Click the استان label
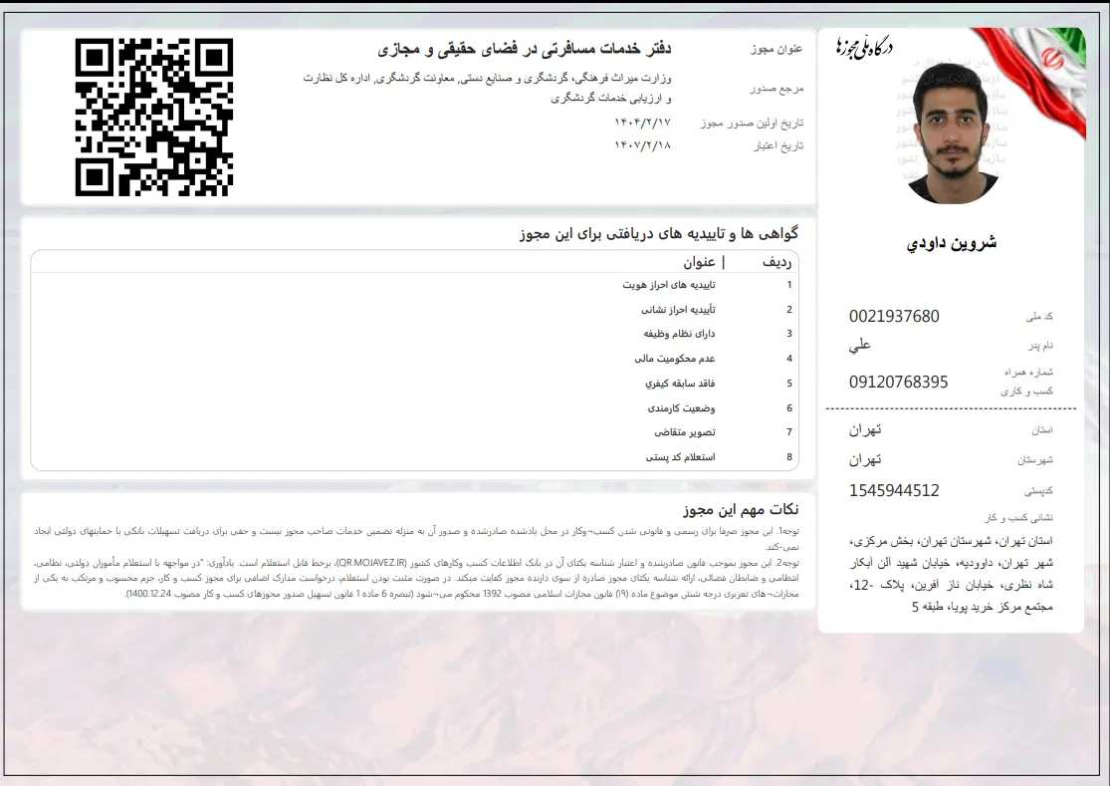 pyautogui.click(x=1042, y=429)
